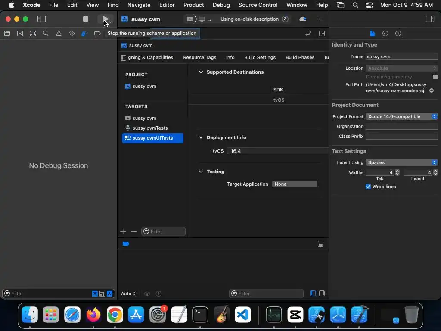The width and height of the screenshot is (441, 331).
Task: Open the Indent Using Spaces dropdown
Action: [401, 162]
